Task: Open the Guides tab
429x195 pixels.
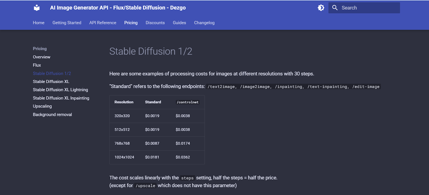Action: click(179, 23)
